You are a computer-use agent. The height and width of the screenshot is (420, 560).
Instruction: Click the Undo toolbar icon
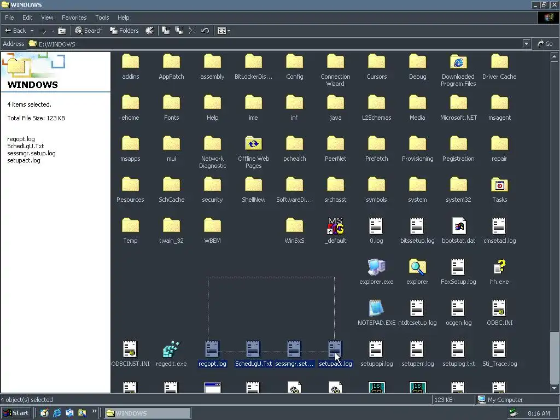pyautogui.click(x=205, y=31)
